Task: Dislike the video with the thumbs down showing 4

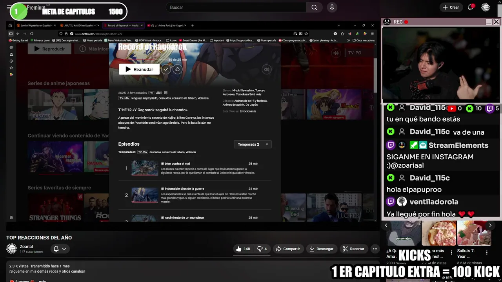Action: tap(262, 249)
